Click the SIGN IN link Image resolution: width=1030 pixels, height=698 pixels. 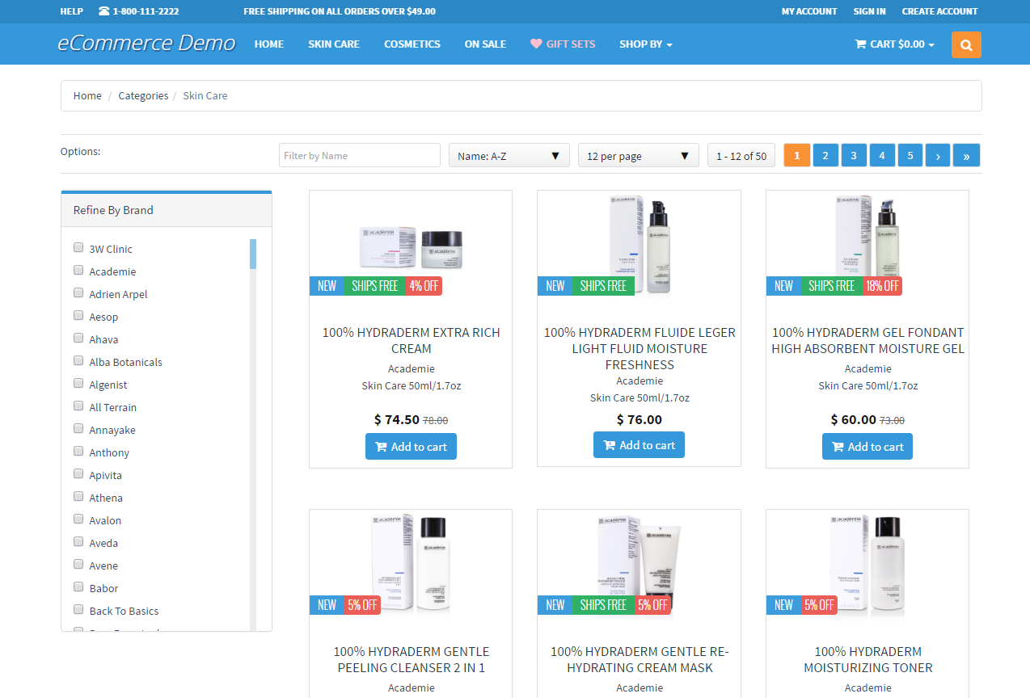pyautogui.click(x=869, y=11)
